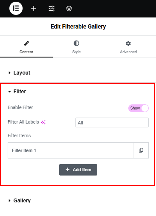Click the Filter section arrow caret
Image resolution: width=156 pixels, height=216 pixels.
click(9, 92)
